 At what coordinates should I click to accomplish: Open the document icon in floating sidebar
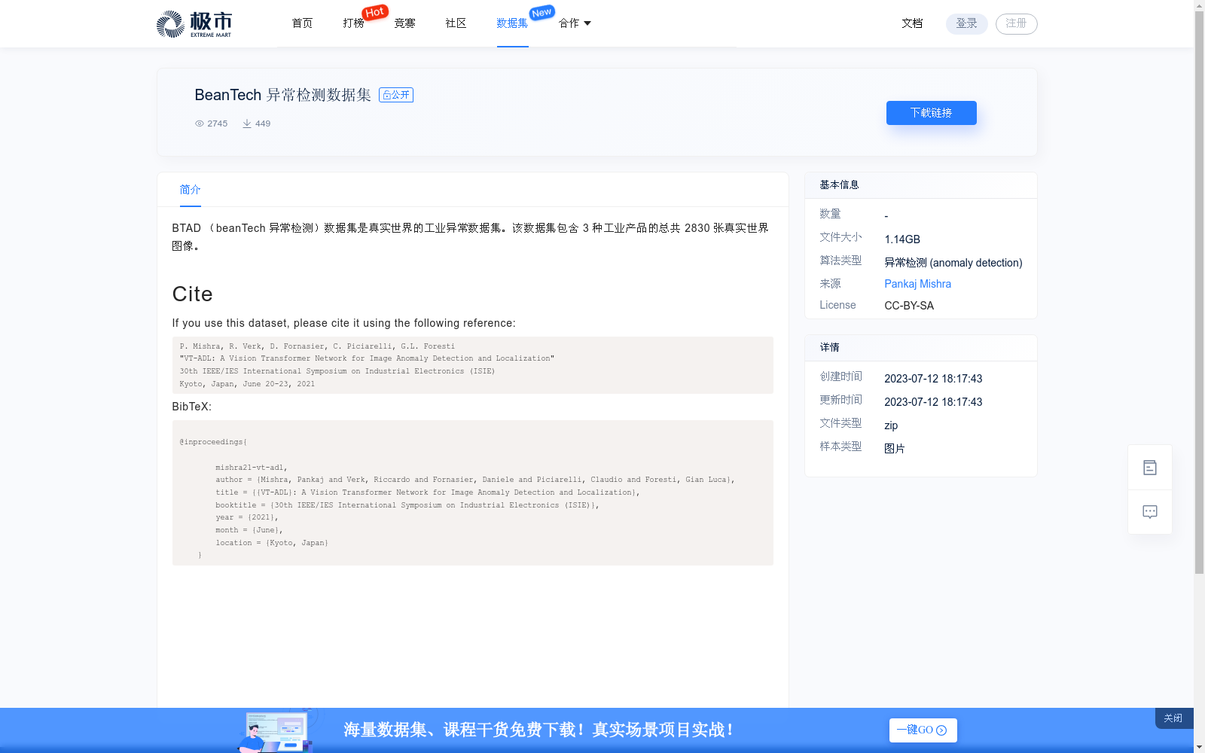click(1149, 468)
